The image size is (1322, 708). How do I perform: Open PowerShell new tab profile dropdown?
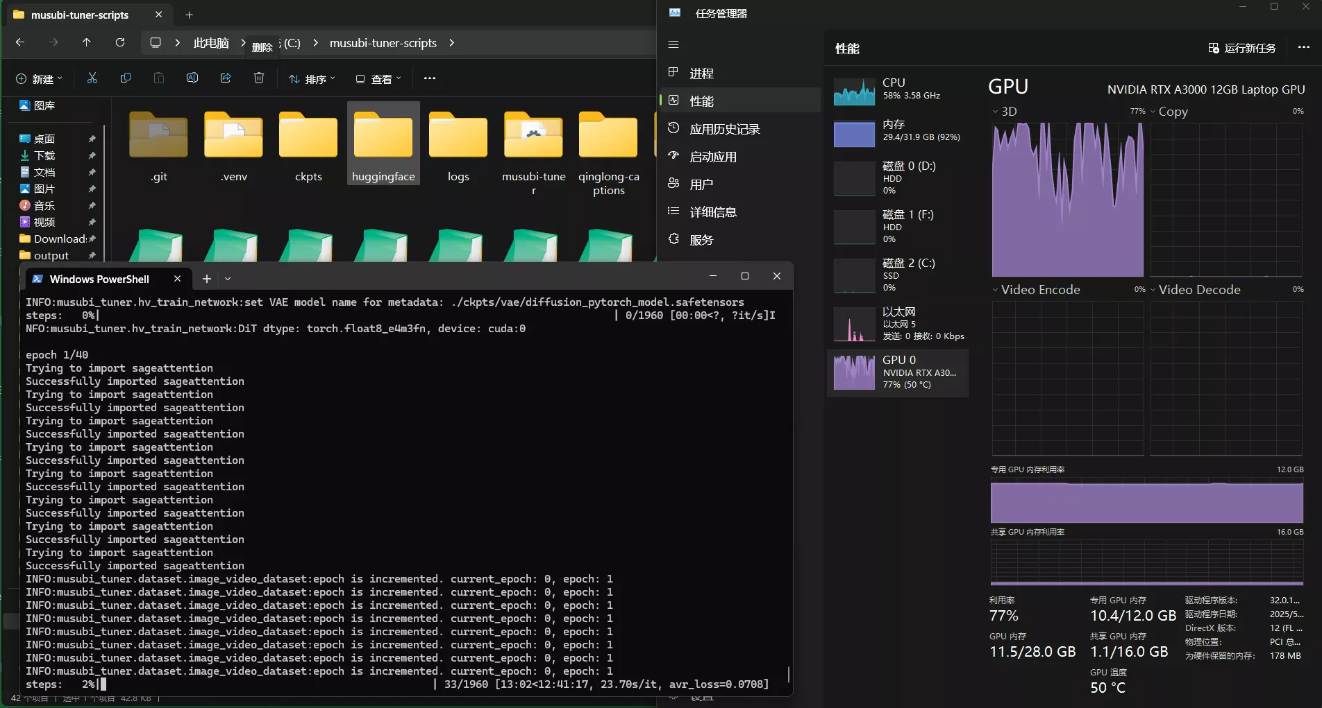click(228, 279)
